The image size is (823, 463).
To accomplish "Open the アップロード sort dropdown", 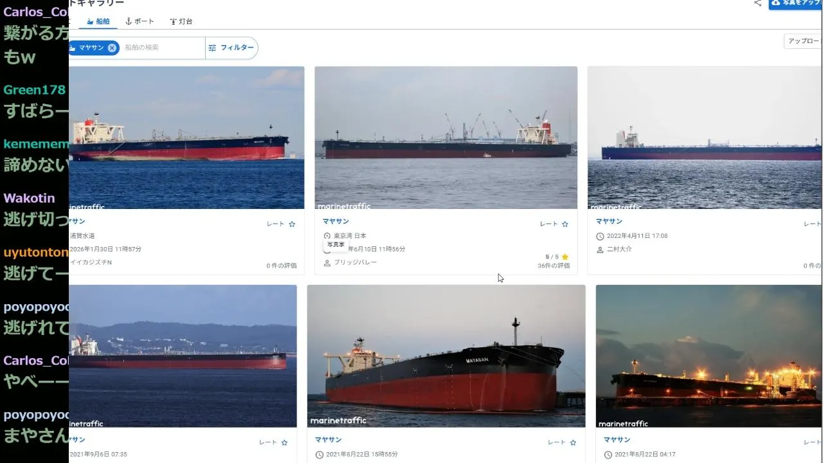I will tap(803, 41).
